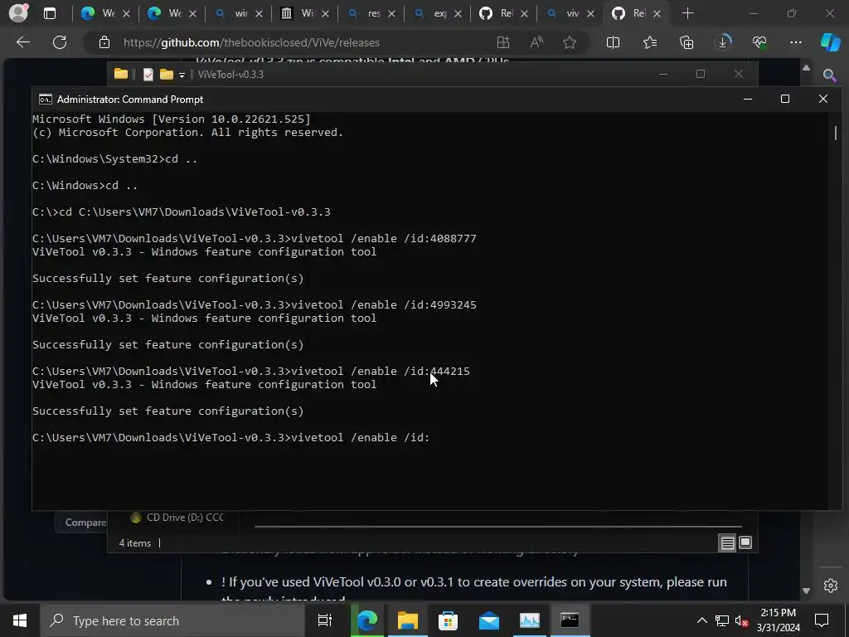Click the Compare button on GitHub page
The image size is (849, 637).
click(x=81, y=523)
